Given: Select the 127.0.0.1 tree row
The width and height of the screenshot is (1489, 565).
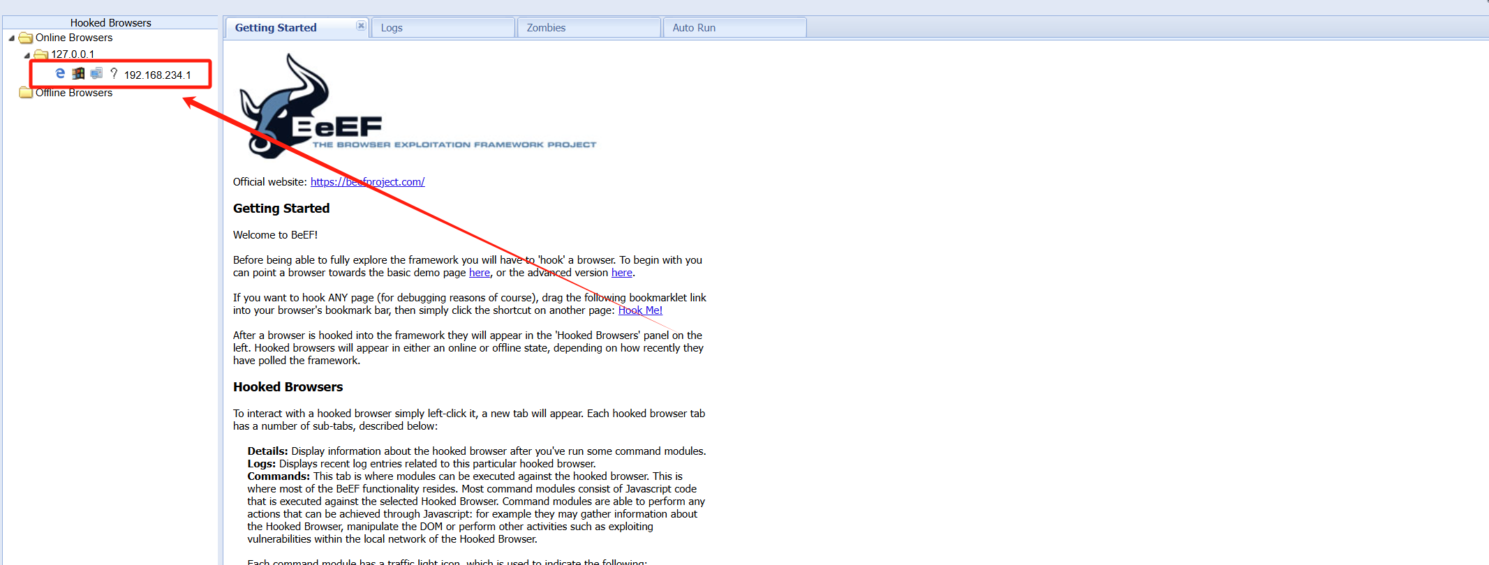Looking at the screenshot, I should coord(72,54).
